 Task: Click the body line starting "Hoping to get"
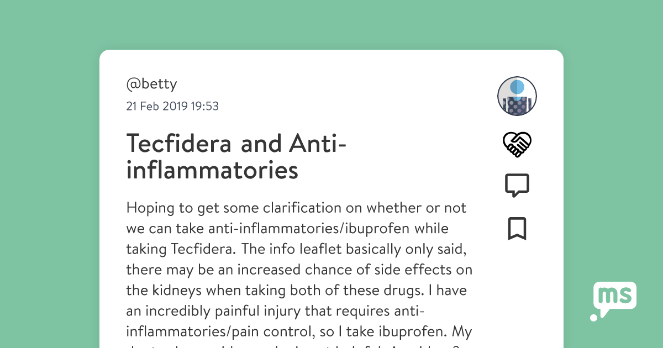(296, 208)
